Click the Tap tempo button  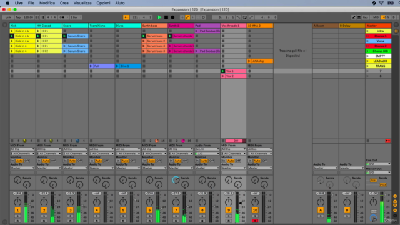pyautogui.click(x=18, y=17)
